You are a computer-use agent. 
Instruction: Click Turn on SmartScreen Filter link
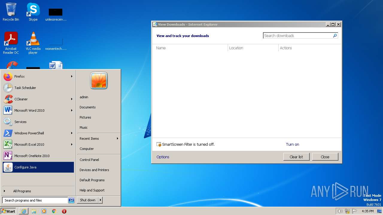(292, 144)
